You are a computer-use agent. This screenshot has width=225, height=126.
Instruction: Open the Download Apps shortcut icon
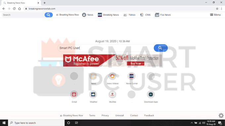[151, 94]
